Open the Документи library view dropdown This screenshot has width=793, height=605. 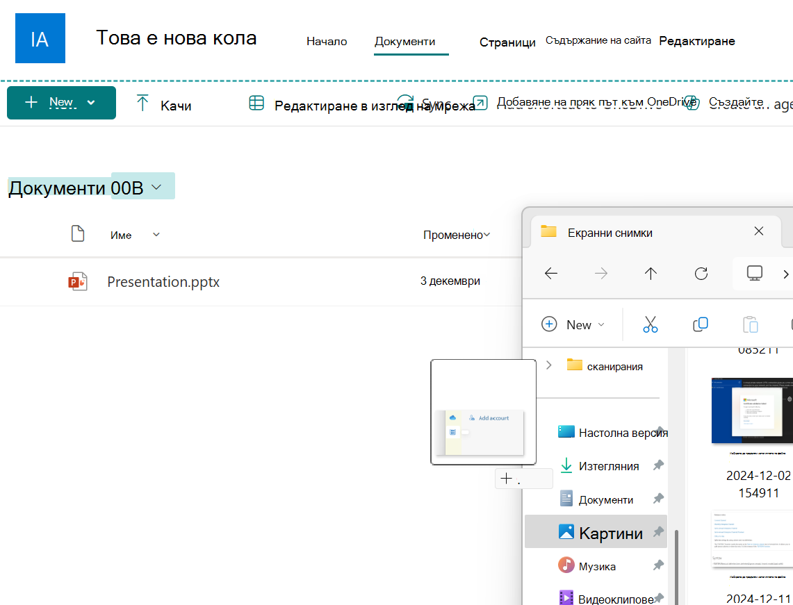coord(157,187)
